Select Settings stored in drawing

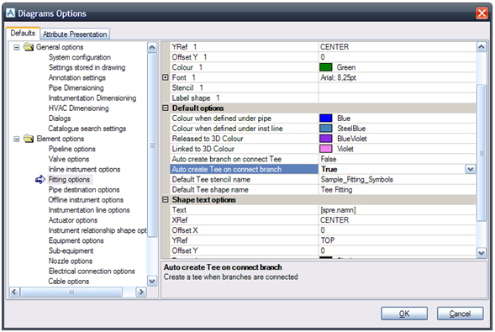pyautogui.click(x=87, y=67)
